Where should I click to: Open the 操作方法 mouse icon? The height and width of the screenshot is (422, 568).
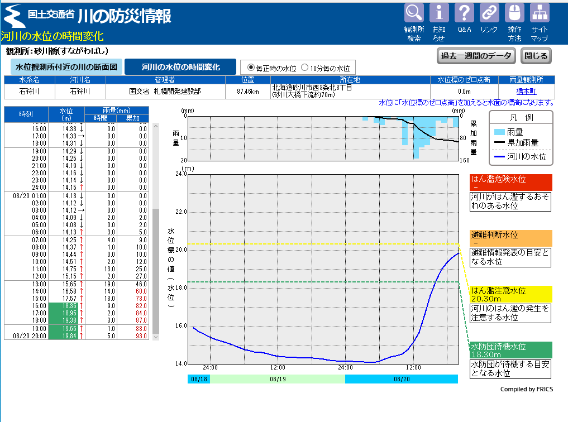[x=514, y=12]
